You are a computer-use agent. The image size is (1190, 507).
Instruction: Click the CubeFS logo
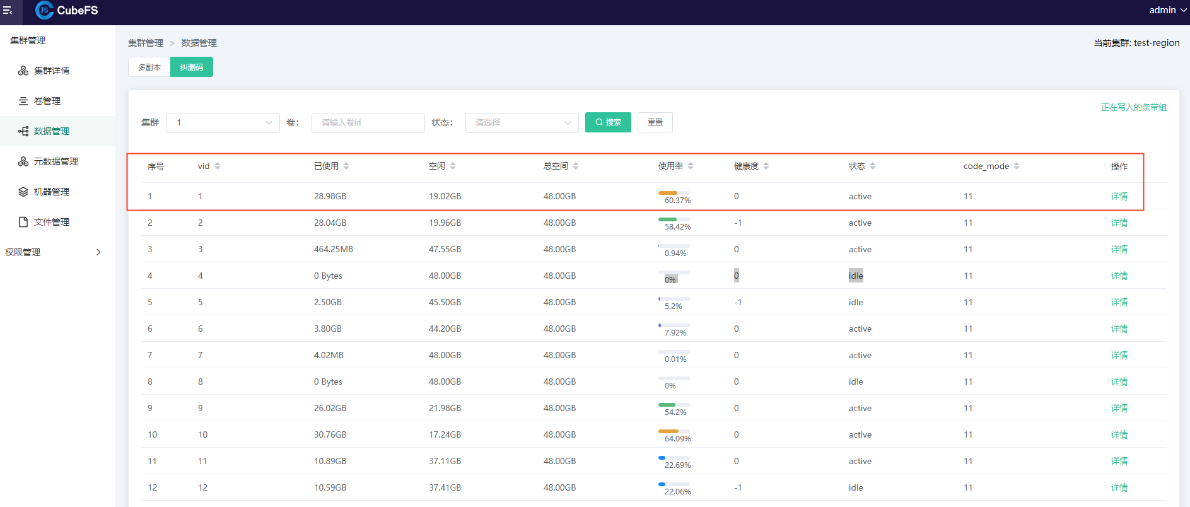(x=67, y=10)
